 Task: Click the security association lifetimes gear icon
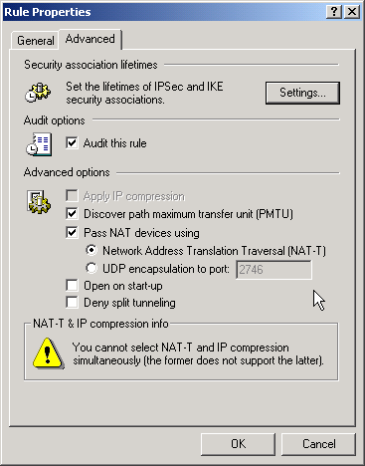pyautogui.click(x=38, y=93)
